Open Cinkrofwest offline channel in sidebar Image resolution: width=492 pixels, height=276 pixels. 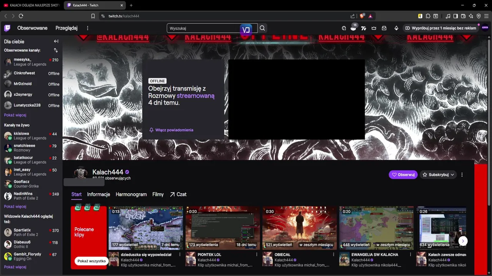click(x=31, y=73)
